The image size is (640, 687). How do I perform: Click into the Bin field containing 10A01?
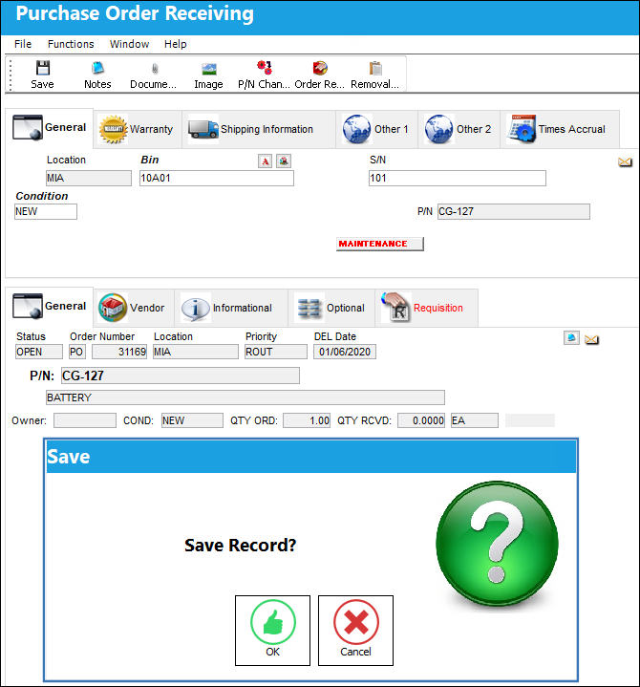217,178
